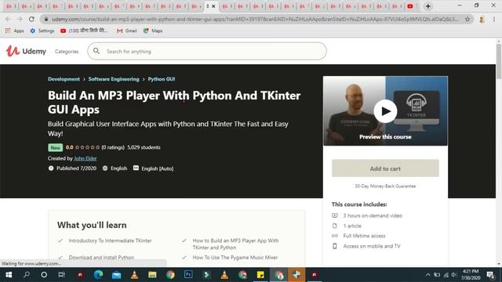Image resolution: width=502 pixels, height=282 pixels.
Task: Click the address bar URL
Action: point(255,19)
